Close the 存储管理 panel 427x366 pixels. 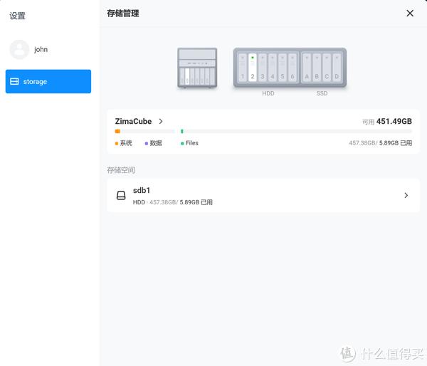(x=410, y=13)
